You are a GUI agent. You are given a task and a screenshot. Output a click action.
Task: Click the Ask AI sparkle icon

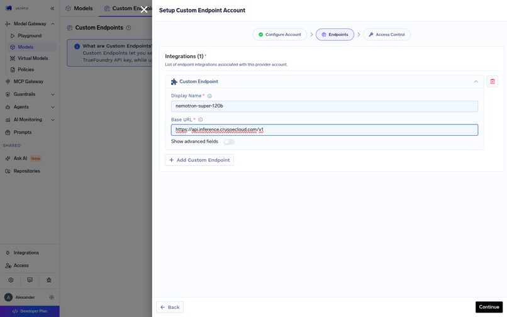(8, 158)
